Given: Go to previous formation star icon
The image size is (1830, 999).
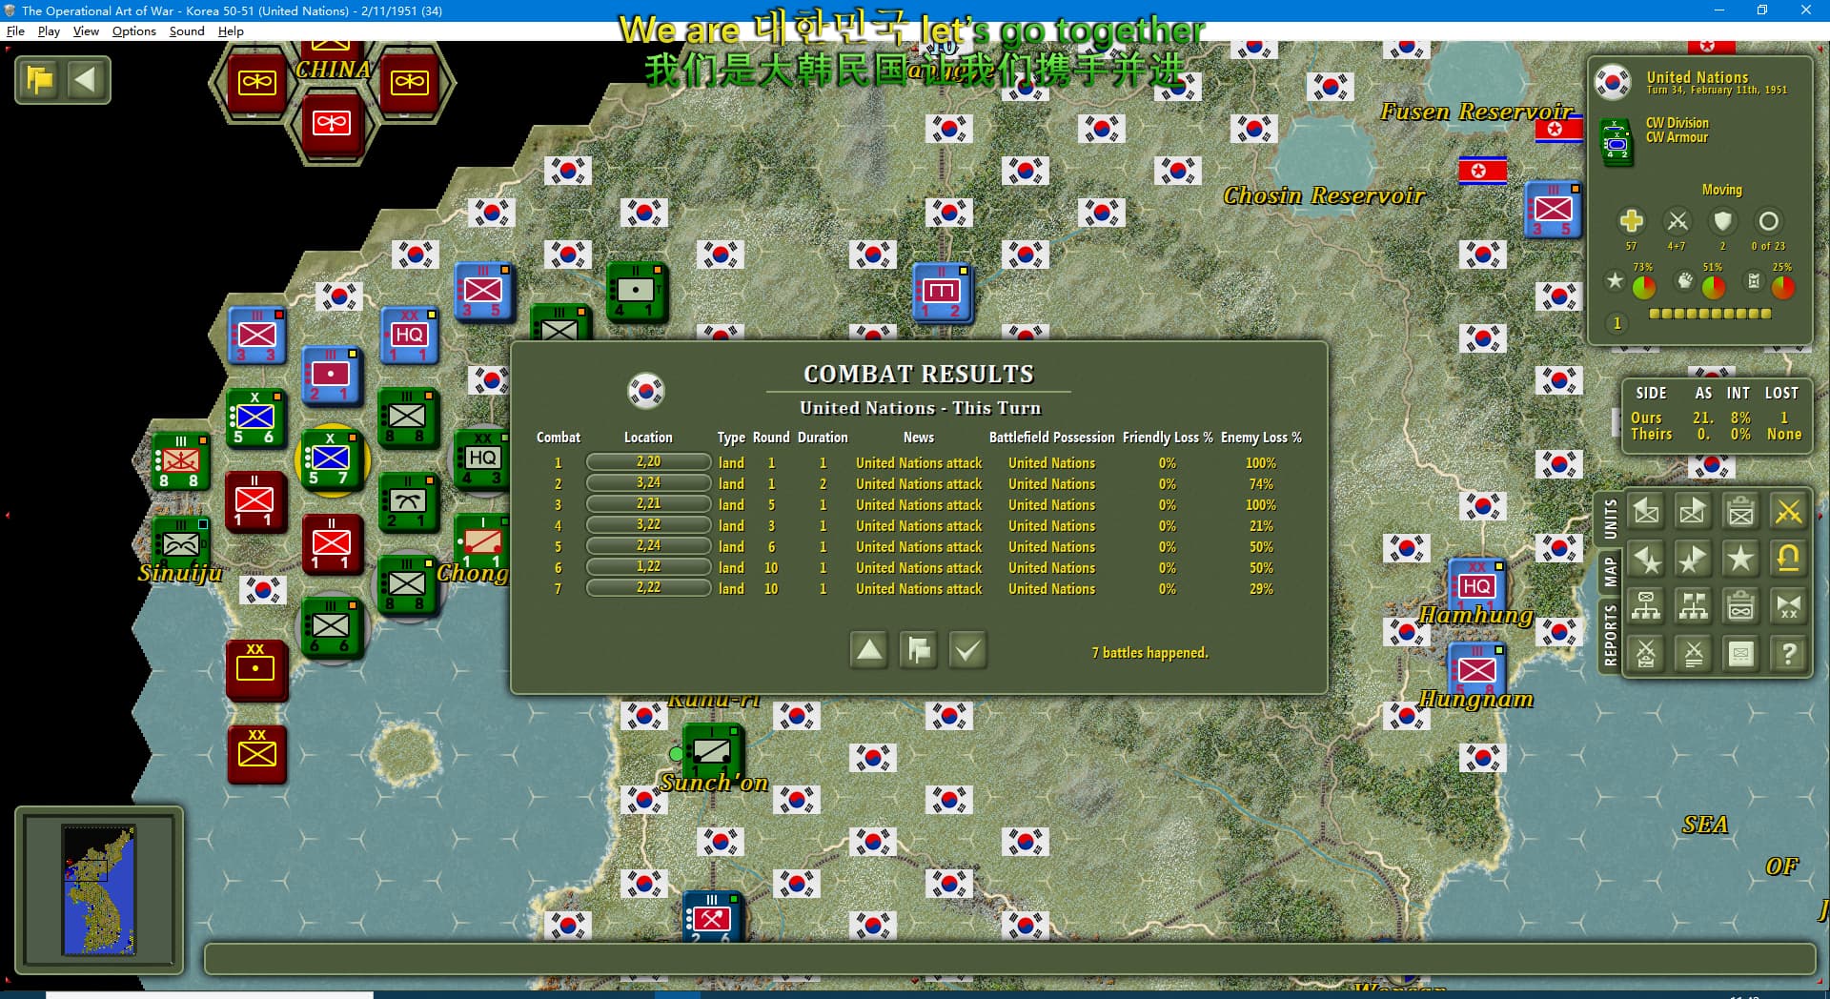Looking at the screenshot, I should (1646, 559).
